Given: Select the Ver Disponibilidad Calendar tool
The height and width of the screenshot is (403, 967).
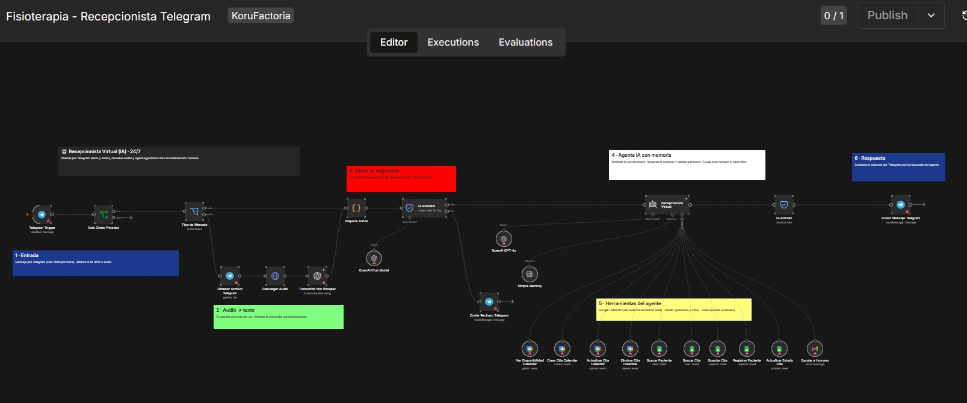Looking at the screenshot, I should click(x=530, y=349).
